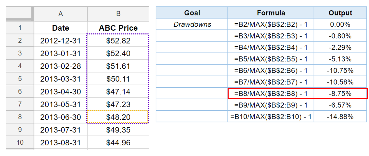Viewport: 369px width, 156px height.
Task: Click the -8.75% output cell
Action: pyautogui.click(x=340, y=94)
